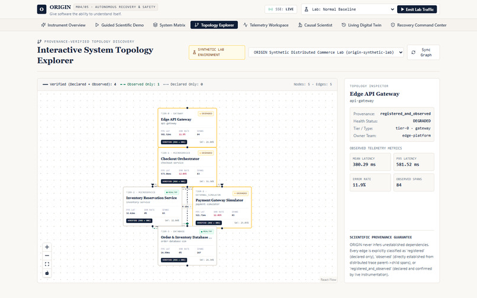Open the Instrument Overview tab

(63, 25)
